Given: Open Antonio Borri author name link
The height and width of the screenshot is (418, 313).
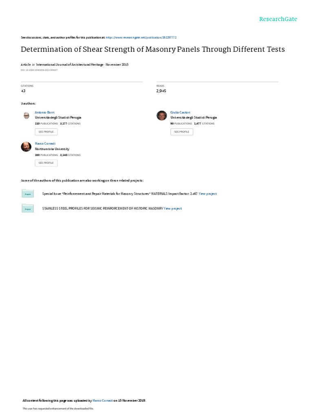Looking at the screenshot, I should [44, 113].
